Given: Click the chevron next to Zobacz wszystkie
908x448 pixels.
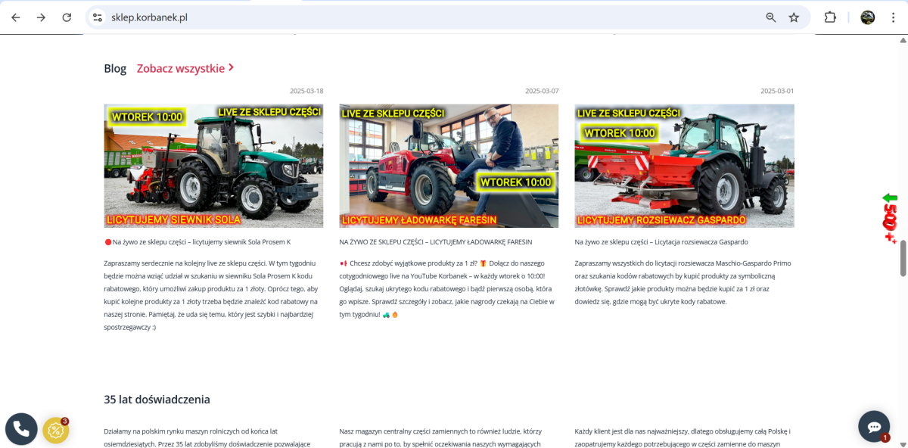Looking at the screenshot, I should (231, 68).
